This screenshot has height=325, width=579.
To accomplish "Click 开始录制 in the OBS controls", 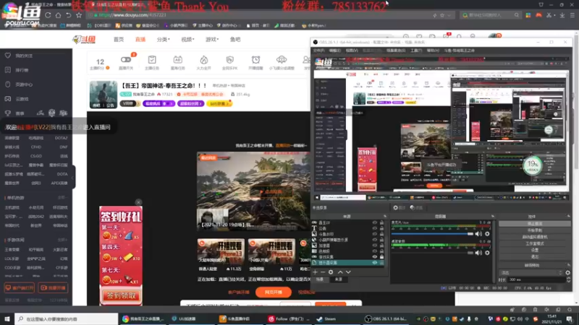I will 535,230.
